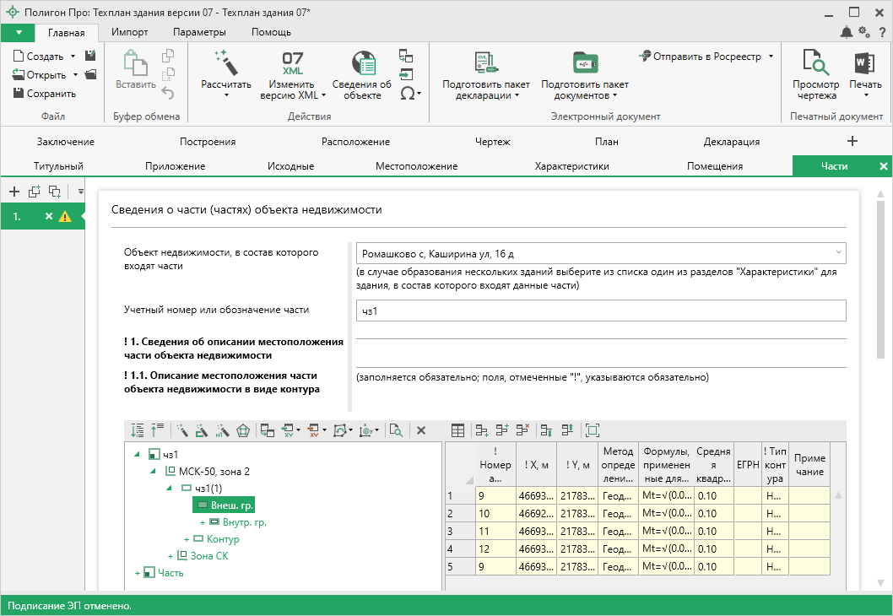The width and height of the screenshot is (893, 616).
Task: Click the Omega special symbol icon
Action: click(x=408, y=93)
